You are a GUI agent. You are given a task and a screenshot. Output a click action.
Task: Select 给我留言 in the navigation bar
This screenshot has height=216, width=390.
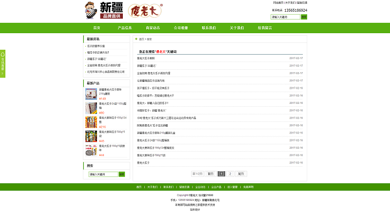point(265,28)
